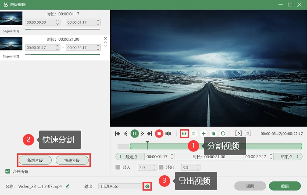Click the reset circular arrow icon
Image resolution: width=307 pixels, height=195 pixels.
click(x=223, y=134)
